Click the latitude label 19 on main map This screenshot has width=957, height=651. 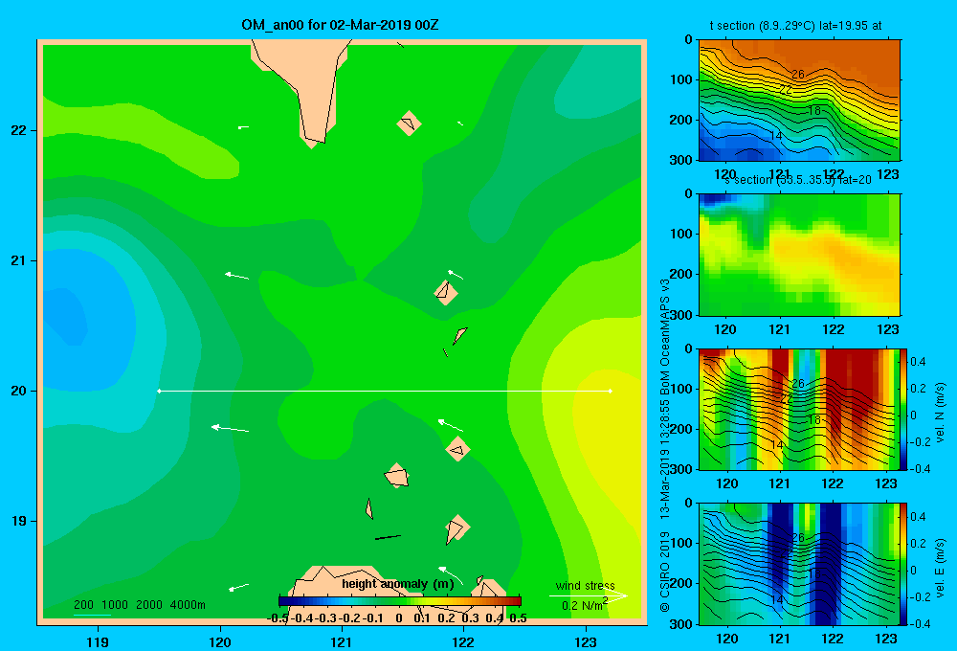[x=18, y=521]
